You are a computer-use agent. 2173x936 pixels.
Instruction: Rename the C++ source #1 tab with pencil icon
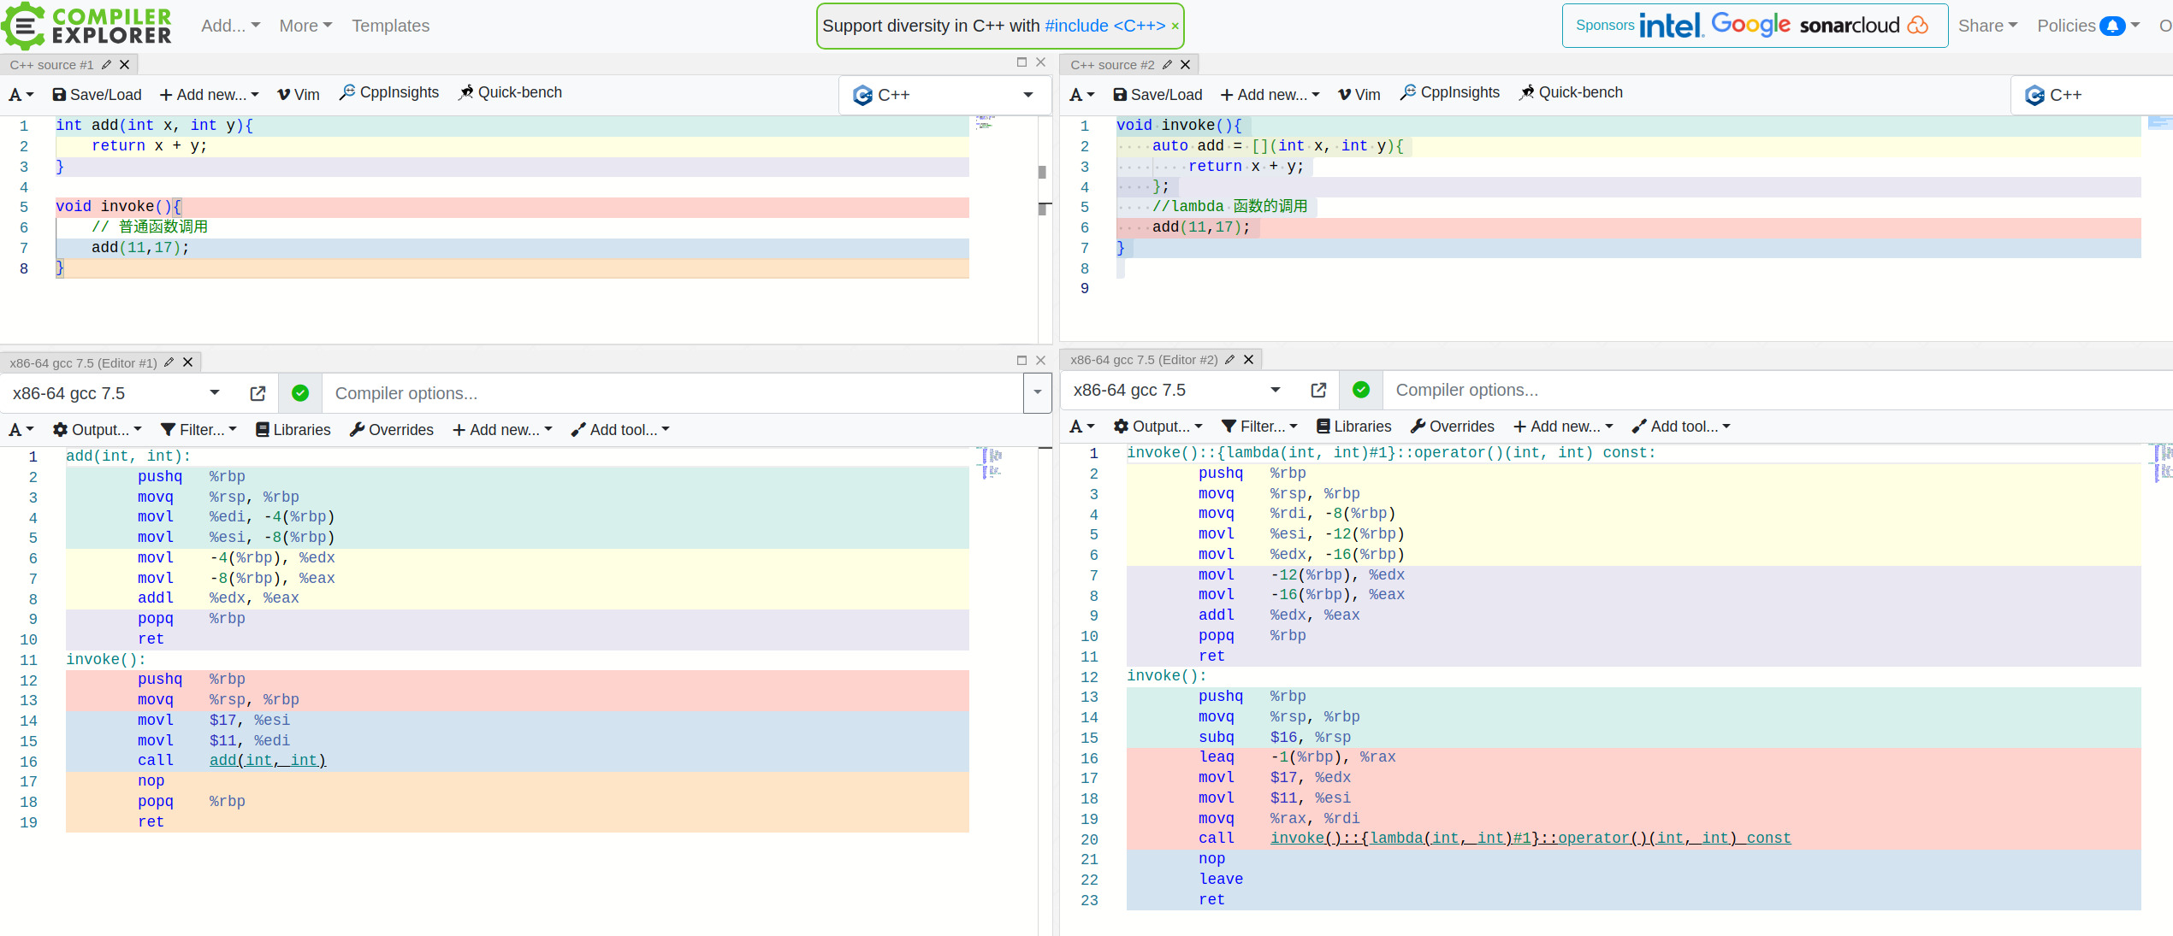click(106, 65)
